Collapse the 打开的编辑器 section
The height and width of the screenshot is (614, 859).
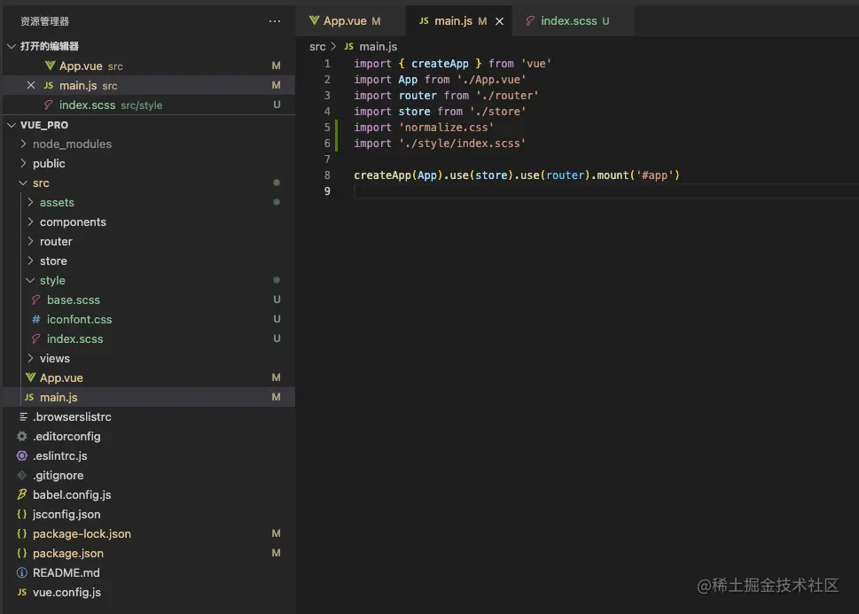pos(11,47)
